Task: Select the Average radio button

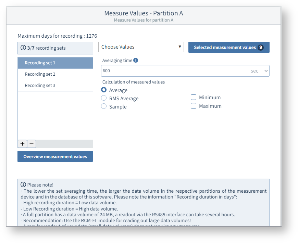Action: (x=104, y=90)
